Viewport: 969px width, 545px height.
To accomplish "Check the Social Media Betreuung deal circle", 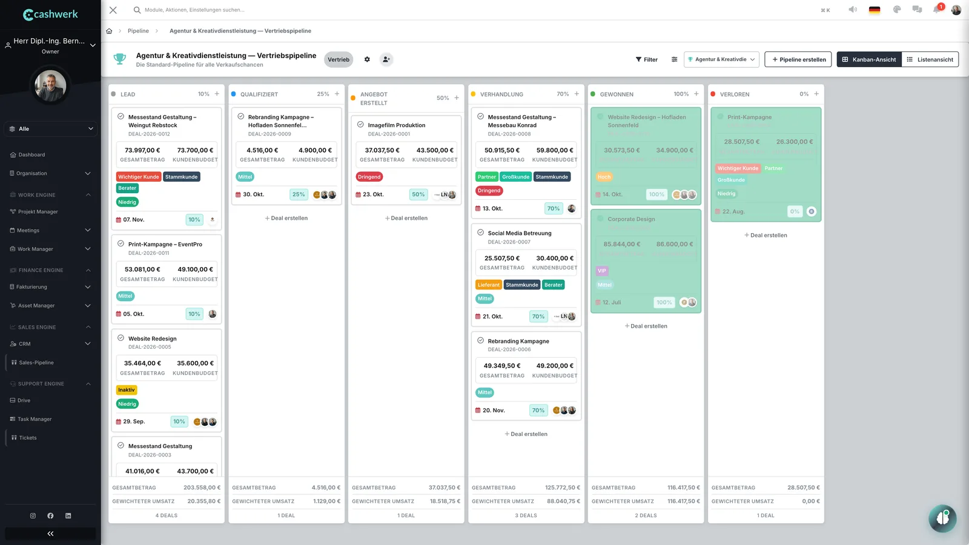I will point(480,233).
